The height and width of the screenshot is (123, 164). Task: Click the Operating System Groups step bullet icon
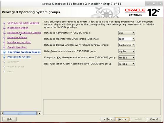point(4,52)
